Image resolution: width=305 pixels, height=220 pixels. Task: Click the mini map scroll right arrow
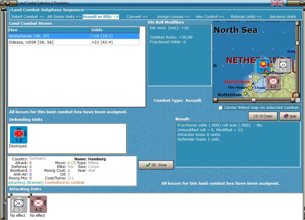tap(293, 100)
